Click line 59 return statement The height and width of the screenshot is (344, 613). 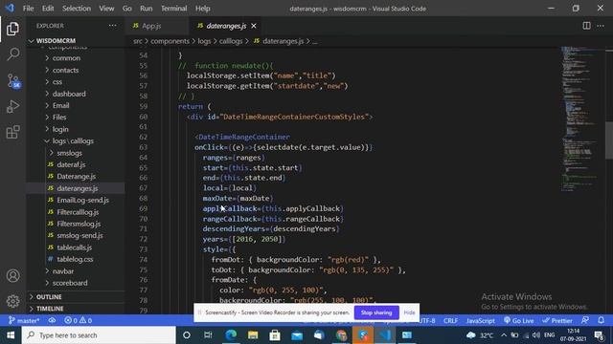[194, 106]
